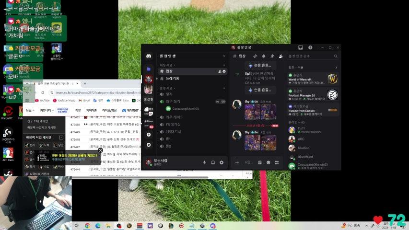Open Chrome from Windows taskbar

(x=87, y=226)
